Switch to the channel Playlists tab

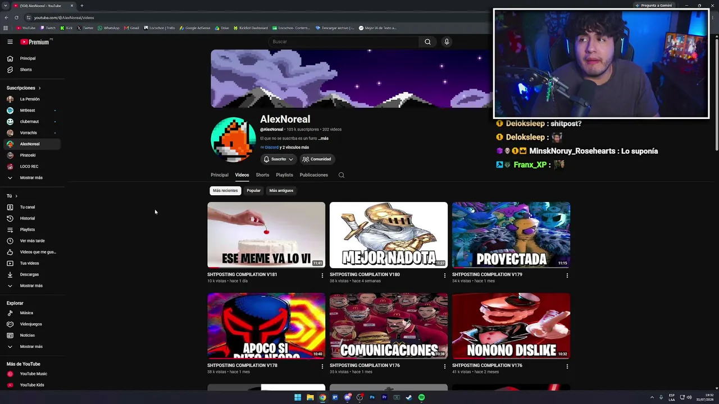click(x=284, y=175)
